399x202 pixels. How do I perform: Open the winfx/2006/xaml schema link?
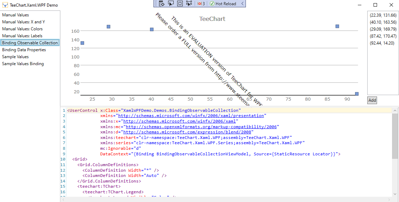[x=179, y=121]
